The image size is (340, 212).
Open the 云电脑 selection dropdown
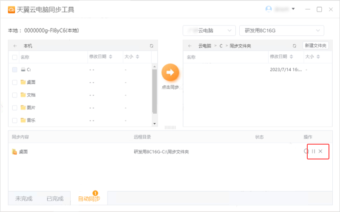click(x=209, y=31)
